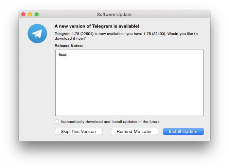This screenshot has height=168, width=229.
Task: Enable automatic download and install checkbox
Action: [57, 121]
